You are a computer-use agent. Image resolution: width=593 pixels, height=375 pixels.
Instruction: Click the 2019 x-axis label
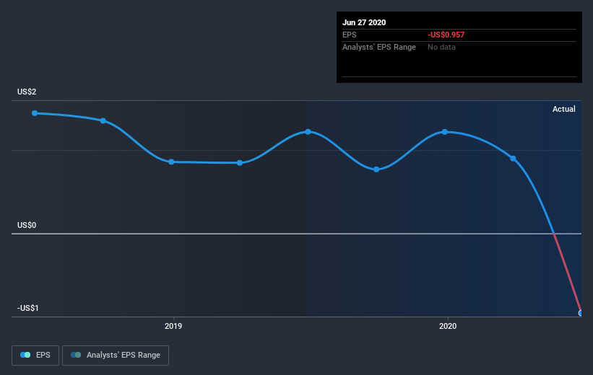173,326
